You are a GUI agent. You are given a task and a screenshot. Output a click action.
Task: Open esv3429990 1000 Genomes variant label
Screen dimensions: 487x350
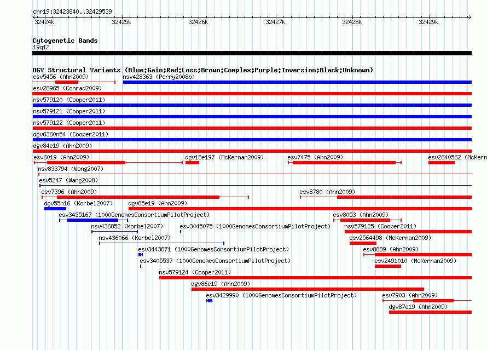(x=281, y=295)
